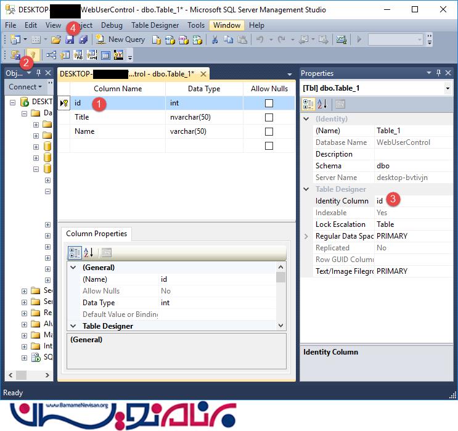Click the Save All toolbar icon
The height and width of the screenshot is (431, 458).
coord(83,39)
